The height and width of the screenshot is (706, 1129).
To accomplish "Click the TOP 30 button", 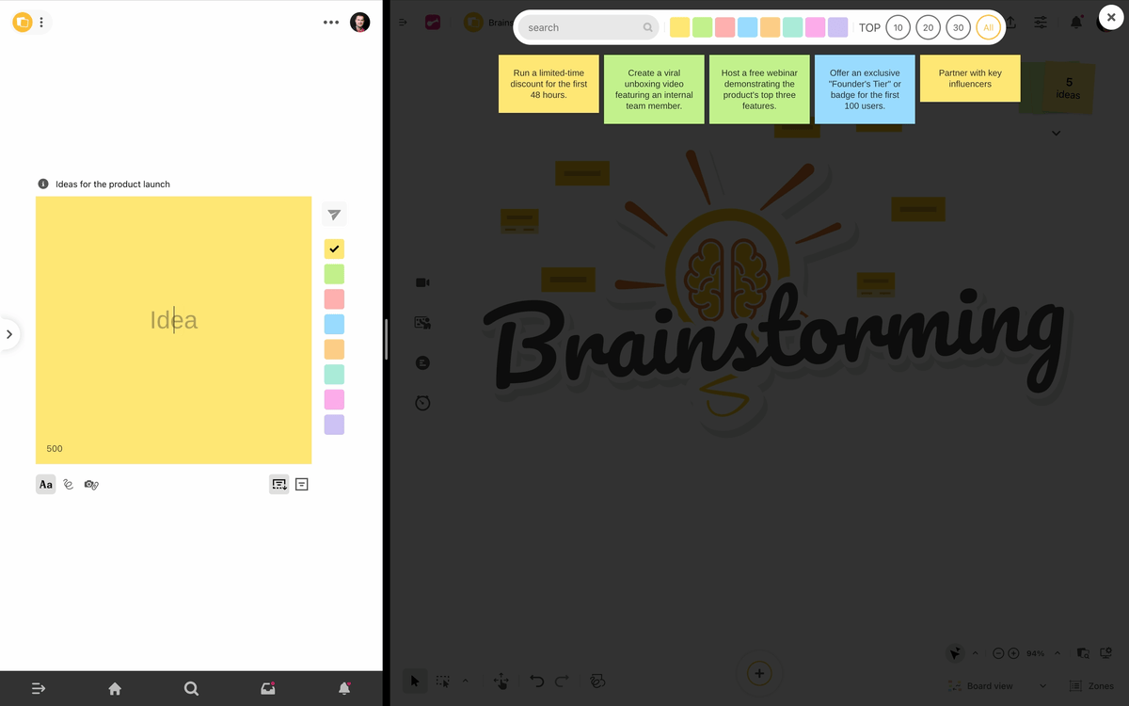I will tap(958, 27).
